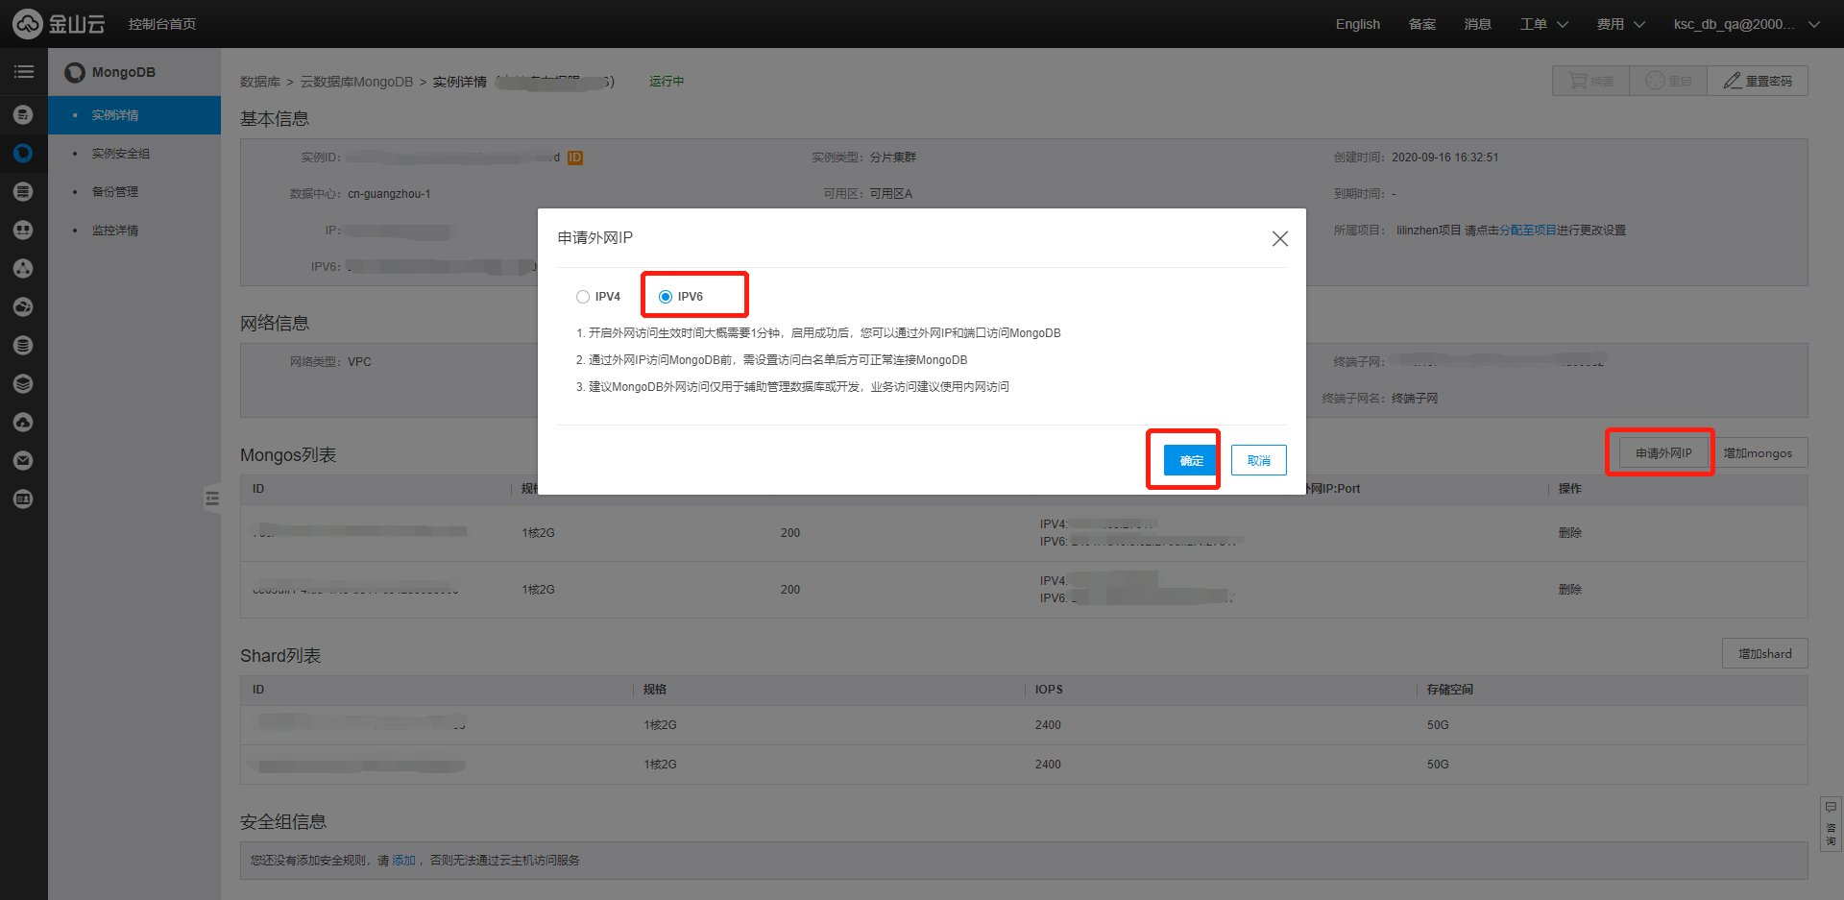Cancel the dialog with 取消
The width and height of the screenshot is (1844, 900).
pyautogui.click(x=1259, y=460)
